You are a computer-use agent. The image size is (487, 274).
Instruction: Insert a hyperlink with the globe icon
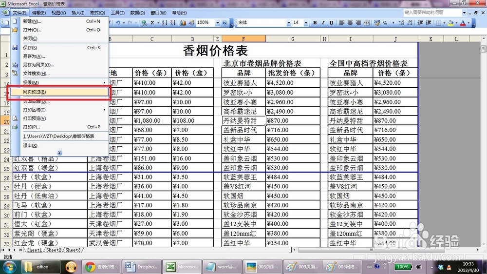point(144,23)
